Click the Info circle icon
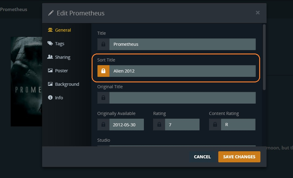Viewport: 293px width, 178px height. [x=50, y=98]
